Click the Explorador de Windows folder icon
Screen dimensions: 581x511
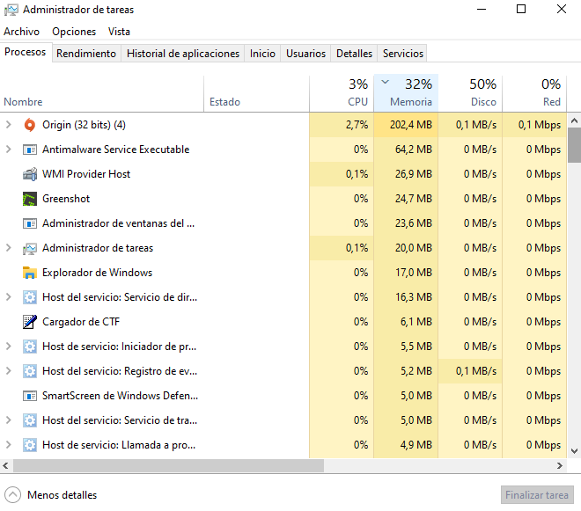click(x=30, y=273)
